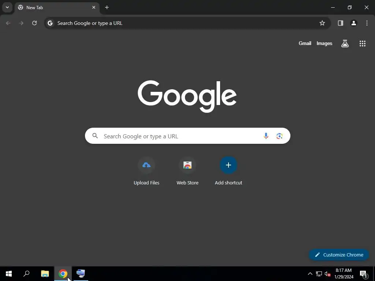Search by image with Google Lens
The image size is (375, 281).
[279, 136]
